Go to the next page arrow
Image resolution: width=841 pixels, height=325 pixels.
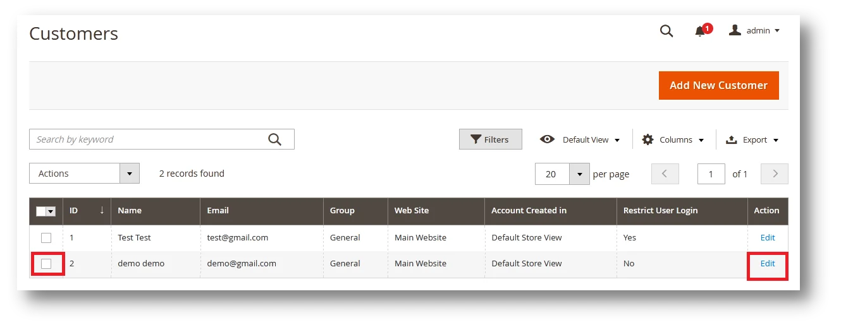tap(775, 174)
